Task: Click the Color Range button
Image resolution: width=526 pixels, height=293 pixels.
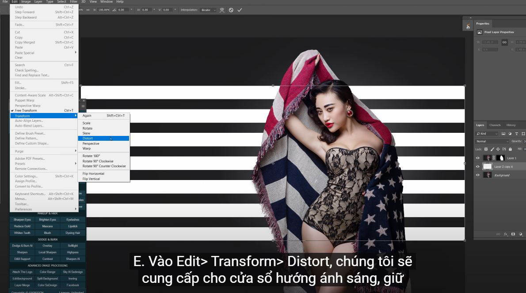Action: tap(47, 272)
